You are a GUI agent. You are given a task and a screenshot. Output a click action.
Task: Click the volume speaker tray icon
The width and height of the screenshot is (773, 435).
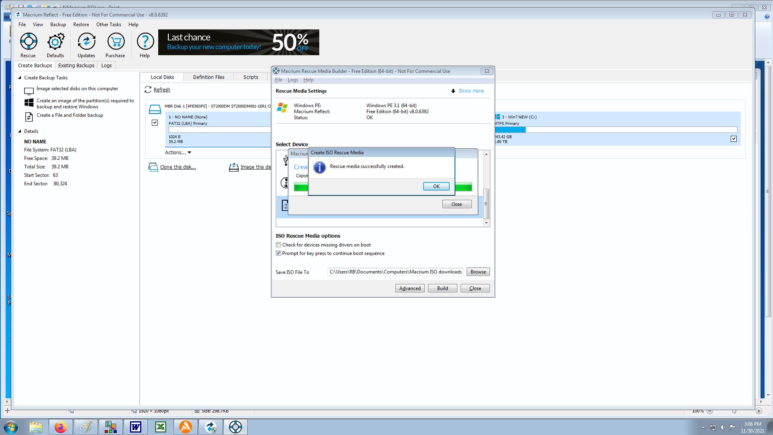click(x=723, y=427)
